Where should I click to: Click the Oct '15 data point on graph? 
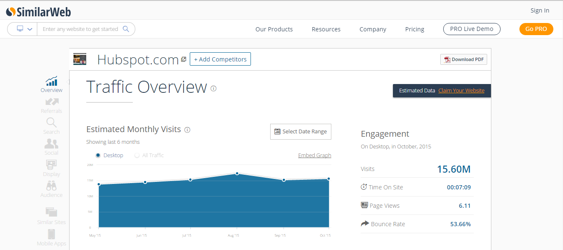pos(329,179)
